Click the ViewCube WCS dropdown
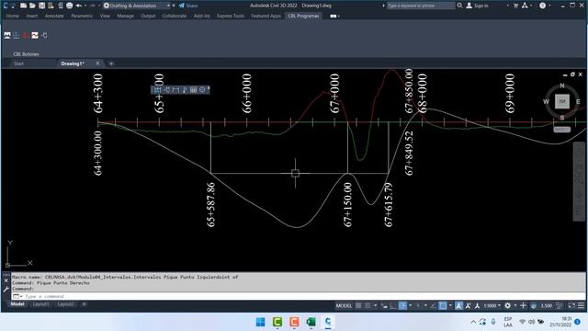The image size is (588, 331). coord(561,130)
